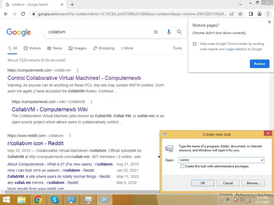Screen dimensions: 274x205
Task: Click the share page icon in address bar
Action: 232,14
